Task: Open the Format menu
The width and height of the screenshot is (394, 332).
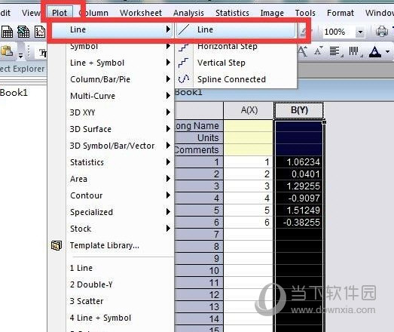Action: point(341,13)
